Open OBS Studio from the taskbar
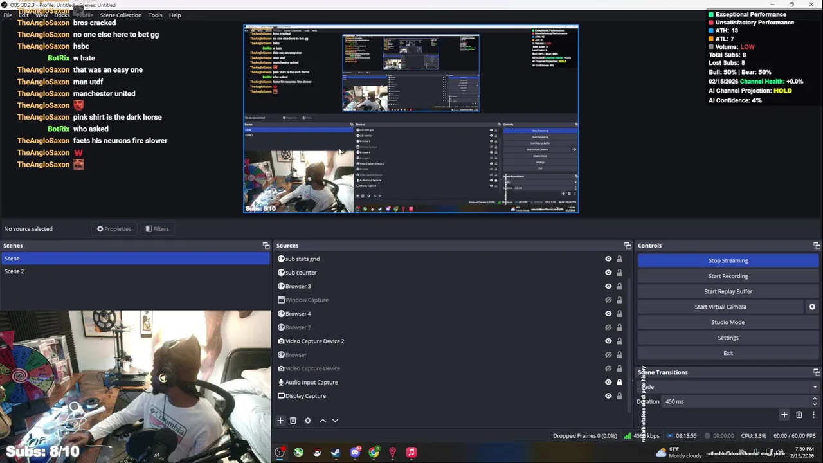 pos(280,453)
